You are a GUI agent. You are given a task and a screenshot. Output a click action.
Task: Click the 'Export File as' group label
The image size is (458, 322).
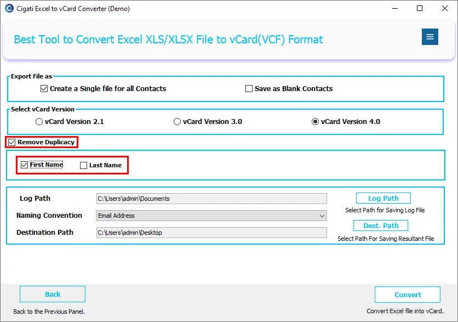[x=31, y=76]
